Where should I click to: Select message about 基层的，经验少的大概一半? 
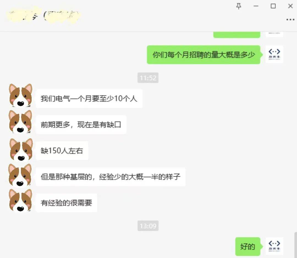tap(111, 177)
